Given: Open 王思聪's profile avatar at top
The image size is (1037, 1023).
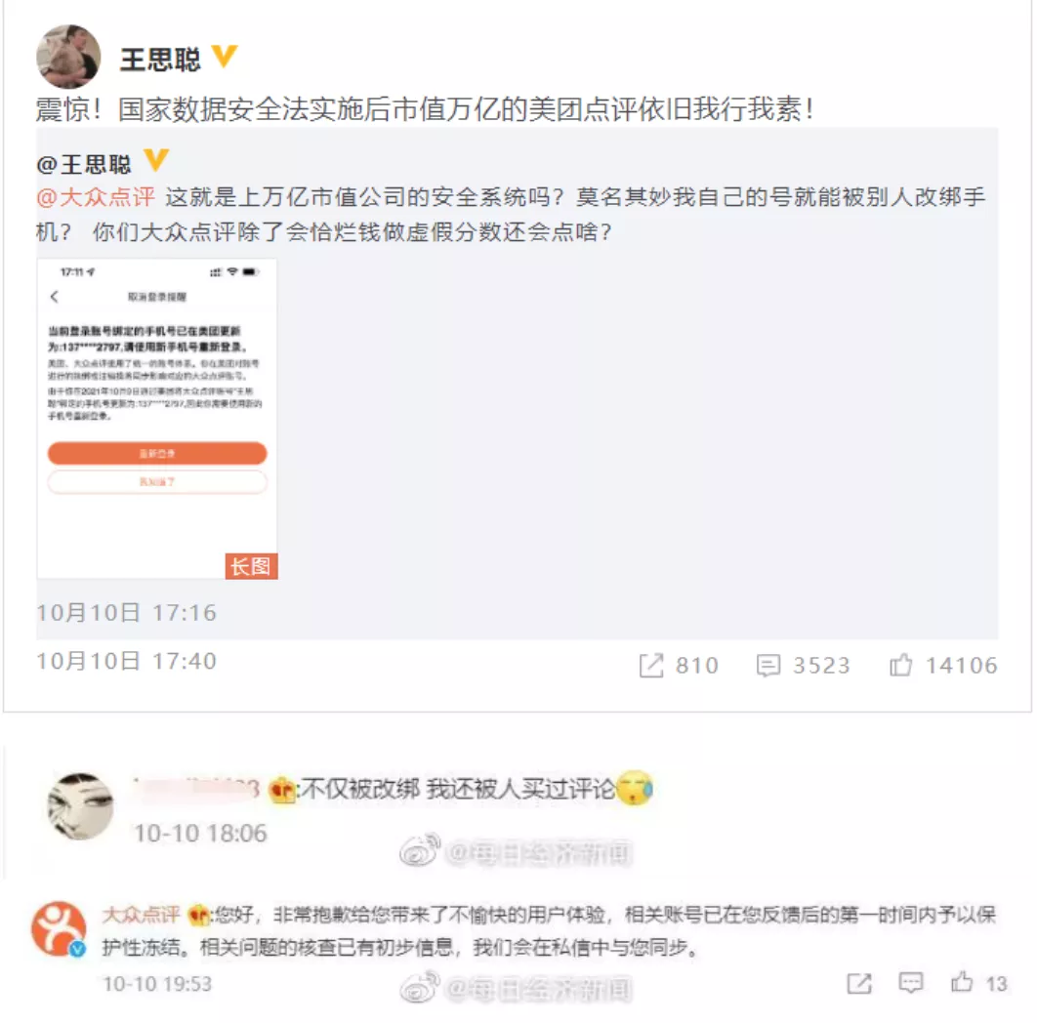Looking at the screenshot, I should pos(68,57).
